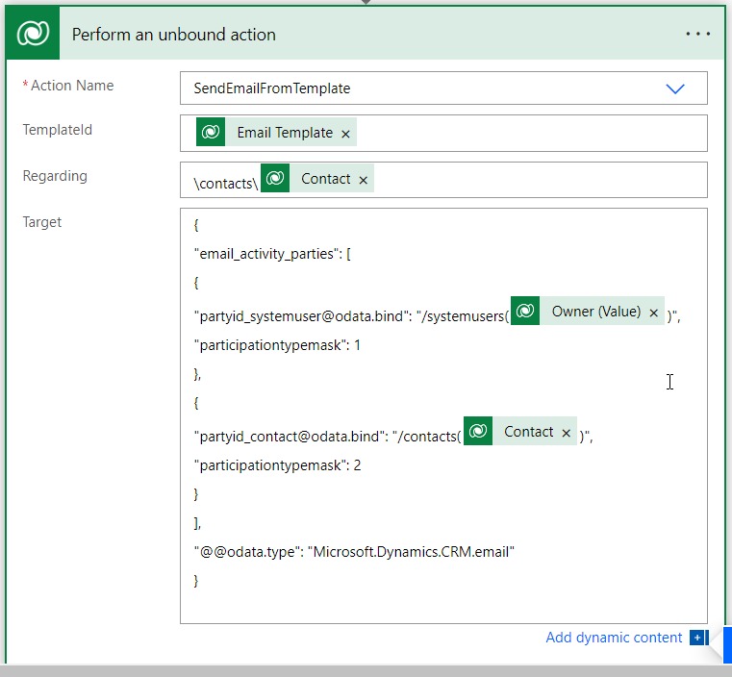Click the Email Template token icon
This screenshot has height=677, width=732.
pos(211,133)
